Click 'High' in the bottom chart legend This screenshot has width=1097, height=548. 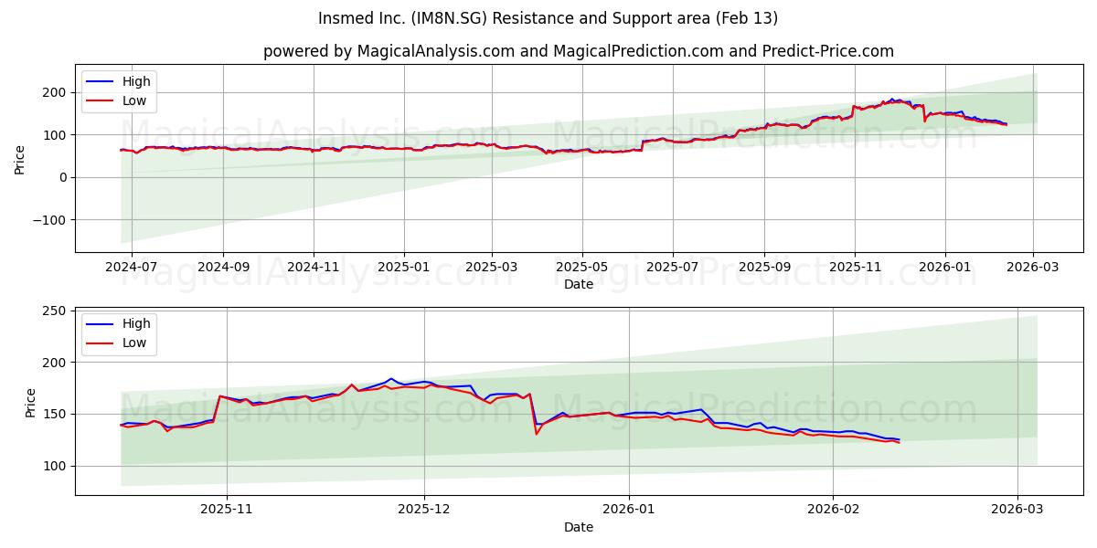pyautogui.click(x=136, y=324)
